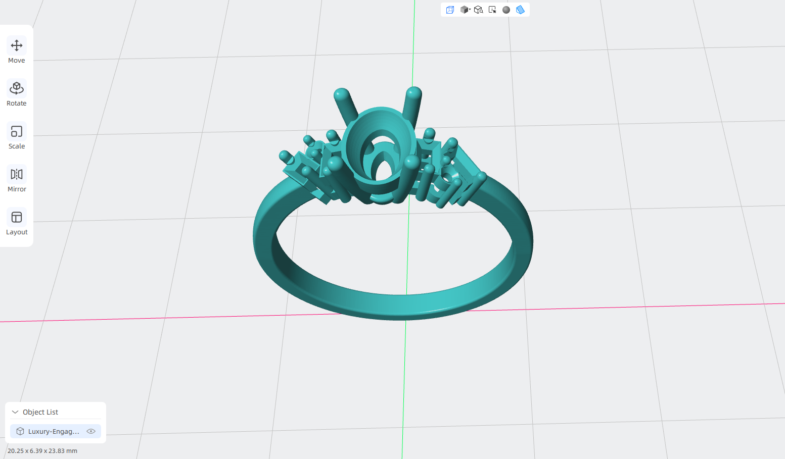Toggle the bounding box axes view icon
785x459 pixels.
450,10
